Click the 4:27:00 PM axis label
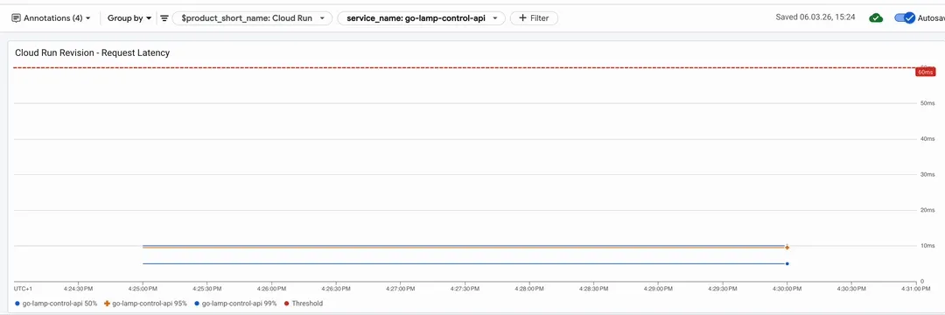The image size is (945, 315). point(400,289)
